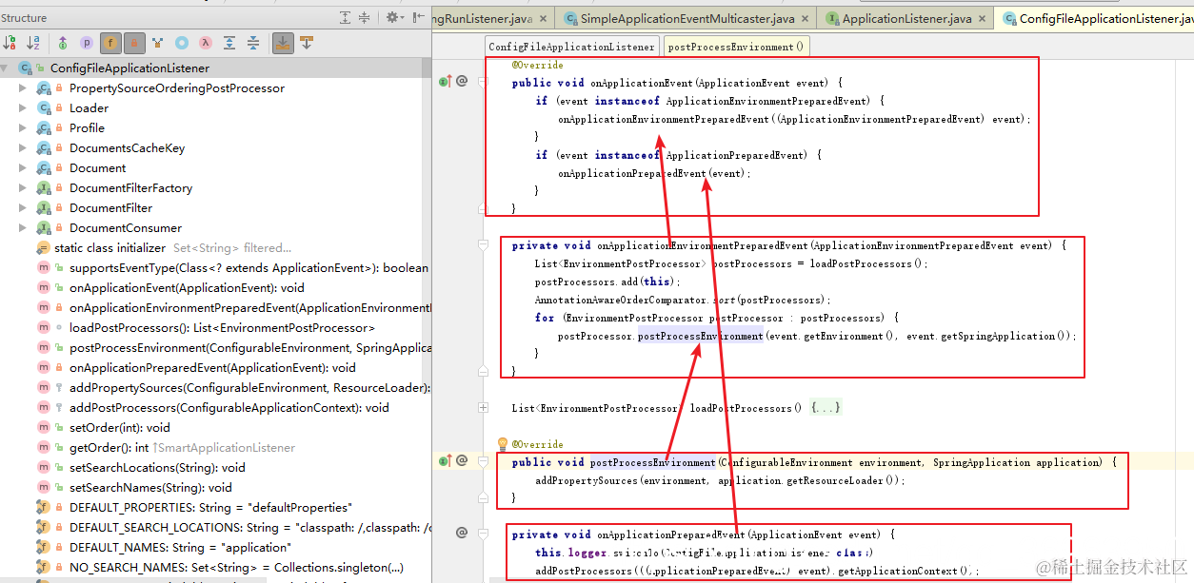Click implements gutter icon beside postProcessEnvironment
1194x583 pixels.
pos(444,461)
